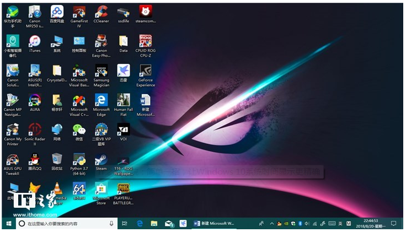Launch iTunes from the desktop
The height and width of the screenshot is (232, 406).
tap(35, 44)
